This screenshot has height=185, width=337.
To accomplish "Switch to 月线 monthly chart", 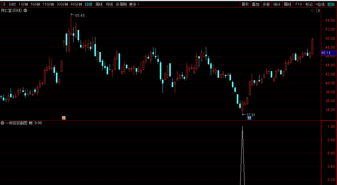I will [x=109, y=4].
